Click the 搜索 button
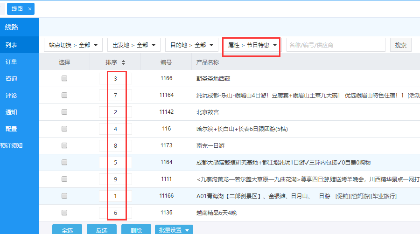Screen dimensions: 420x234 400,45
